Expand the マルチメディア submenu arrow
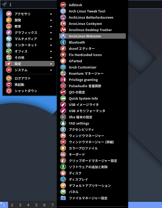Image resolution: width=162 pixels, height=208 pixels. click(51, 39)
